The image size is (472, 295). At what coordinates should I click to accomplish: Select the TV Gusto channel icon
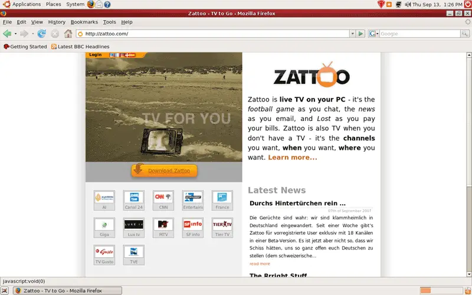pyautogui.click(x=104, y=255)
